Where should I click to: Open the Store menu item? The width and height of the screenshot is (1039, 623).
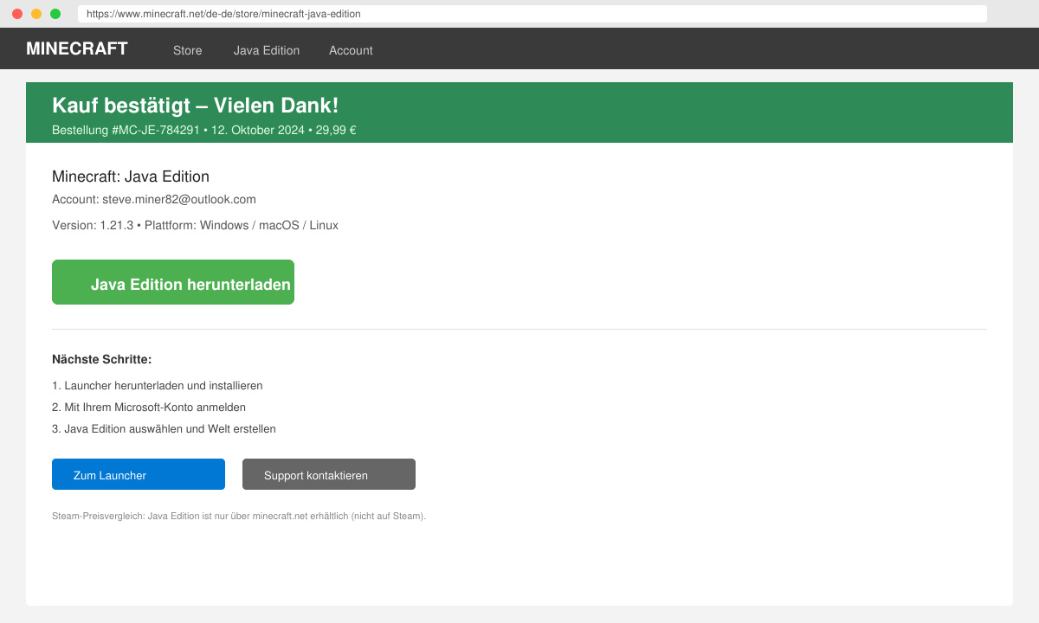pos(188,50)
